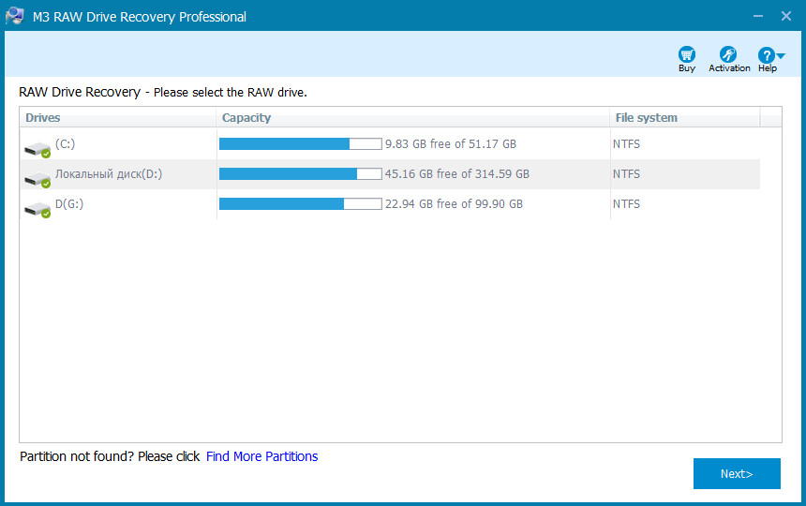
Task: Select the D(G:) drive icon
Action: point(37,209)
